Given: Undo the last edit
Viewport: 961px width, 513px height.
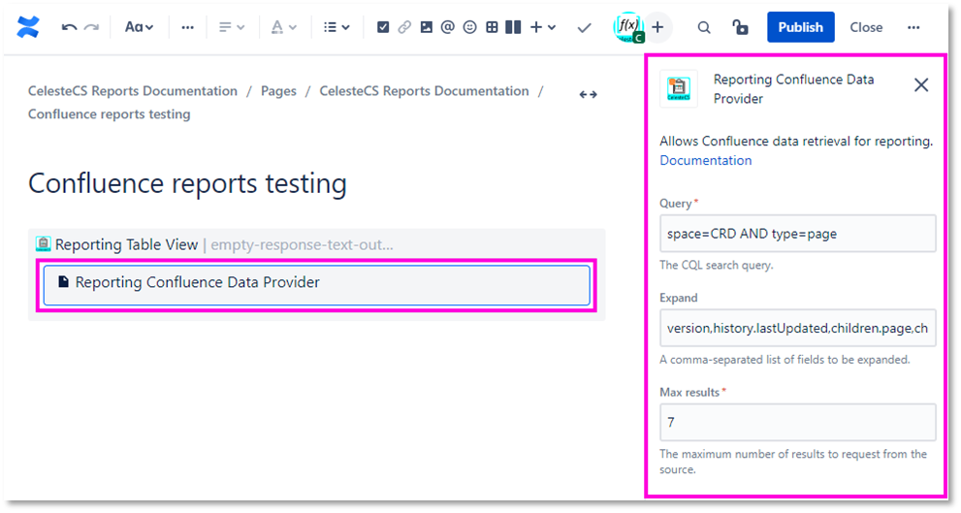Looking at the screenshot, I should coord(69,27).
